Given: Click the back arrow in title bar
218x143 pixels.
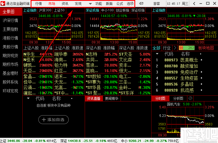Looking at the screenshot, I should coord(194,4).
